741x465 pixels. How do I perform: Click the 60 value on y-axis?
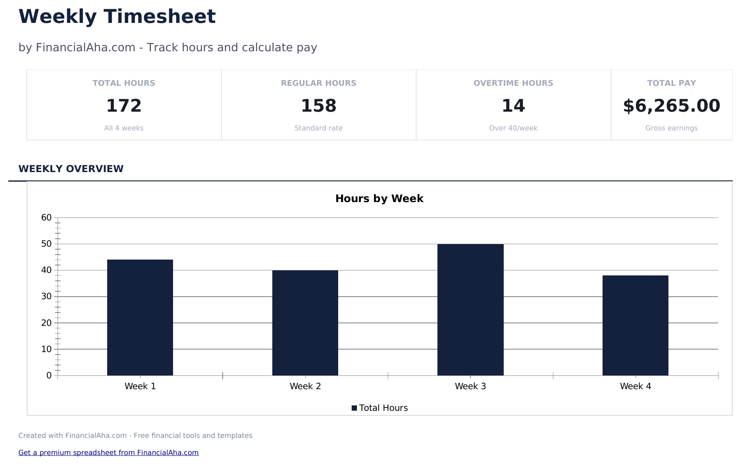[46, 217]
